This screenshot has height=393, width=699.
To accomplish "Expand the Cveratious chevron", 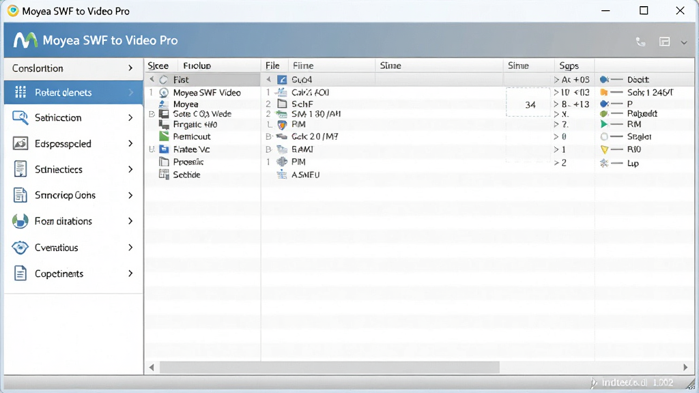I will tap(130, 247).
